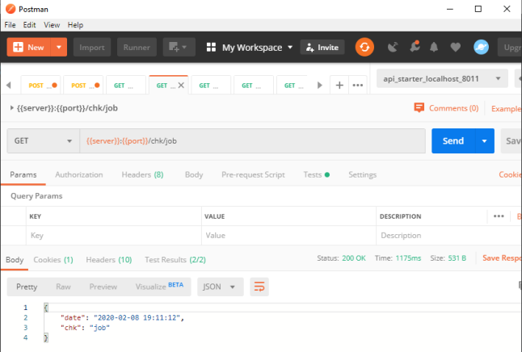Open the satellite capture requests icon
The width and height of the screenshot is (522, 352).
point(393,48)
